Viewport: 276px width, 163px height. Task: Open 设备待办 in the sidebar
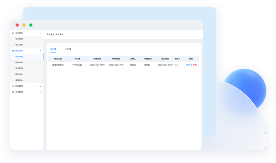[x=19, y=80]
